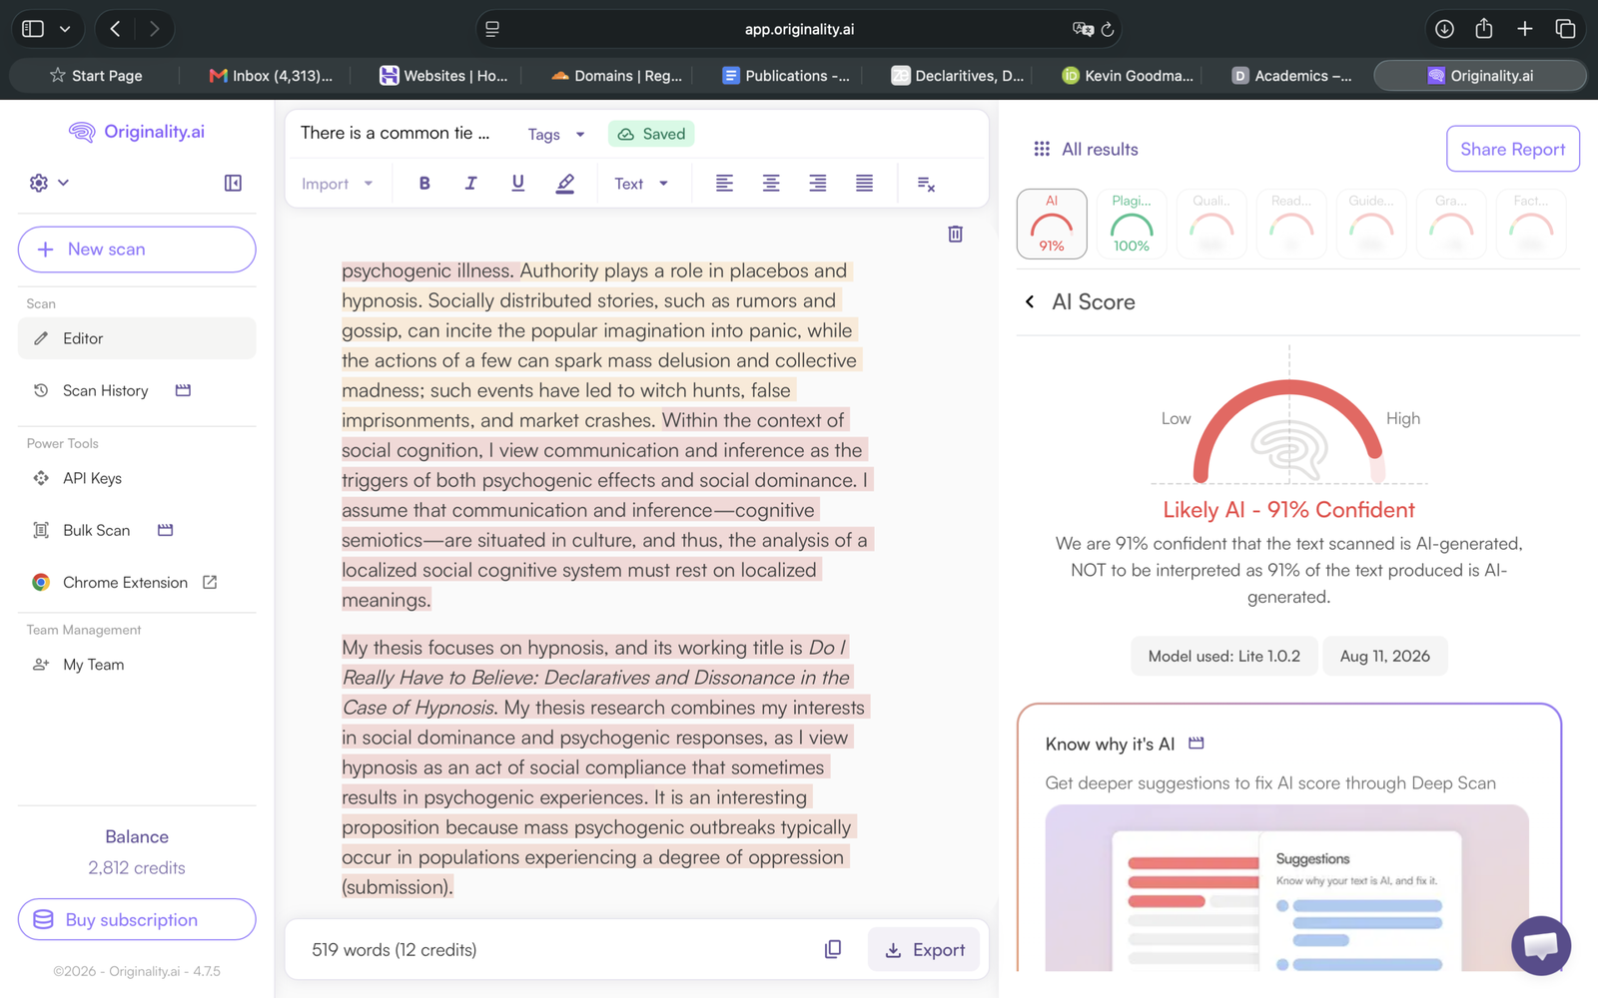Underline the selected text
The image size is (1598, 998).
point(517,184)
